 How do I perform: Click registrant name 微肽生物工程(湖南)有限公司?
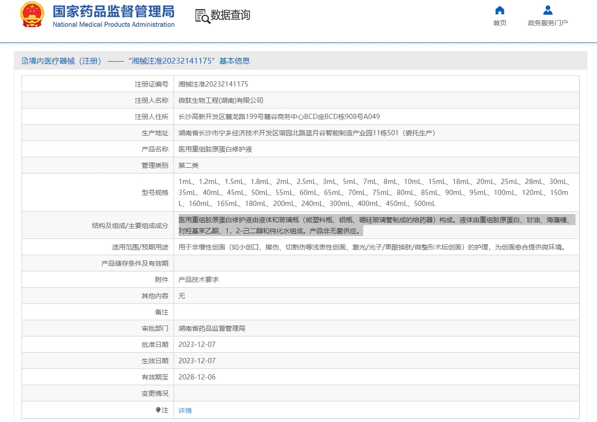pos(221,100)
